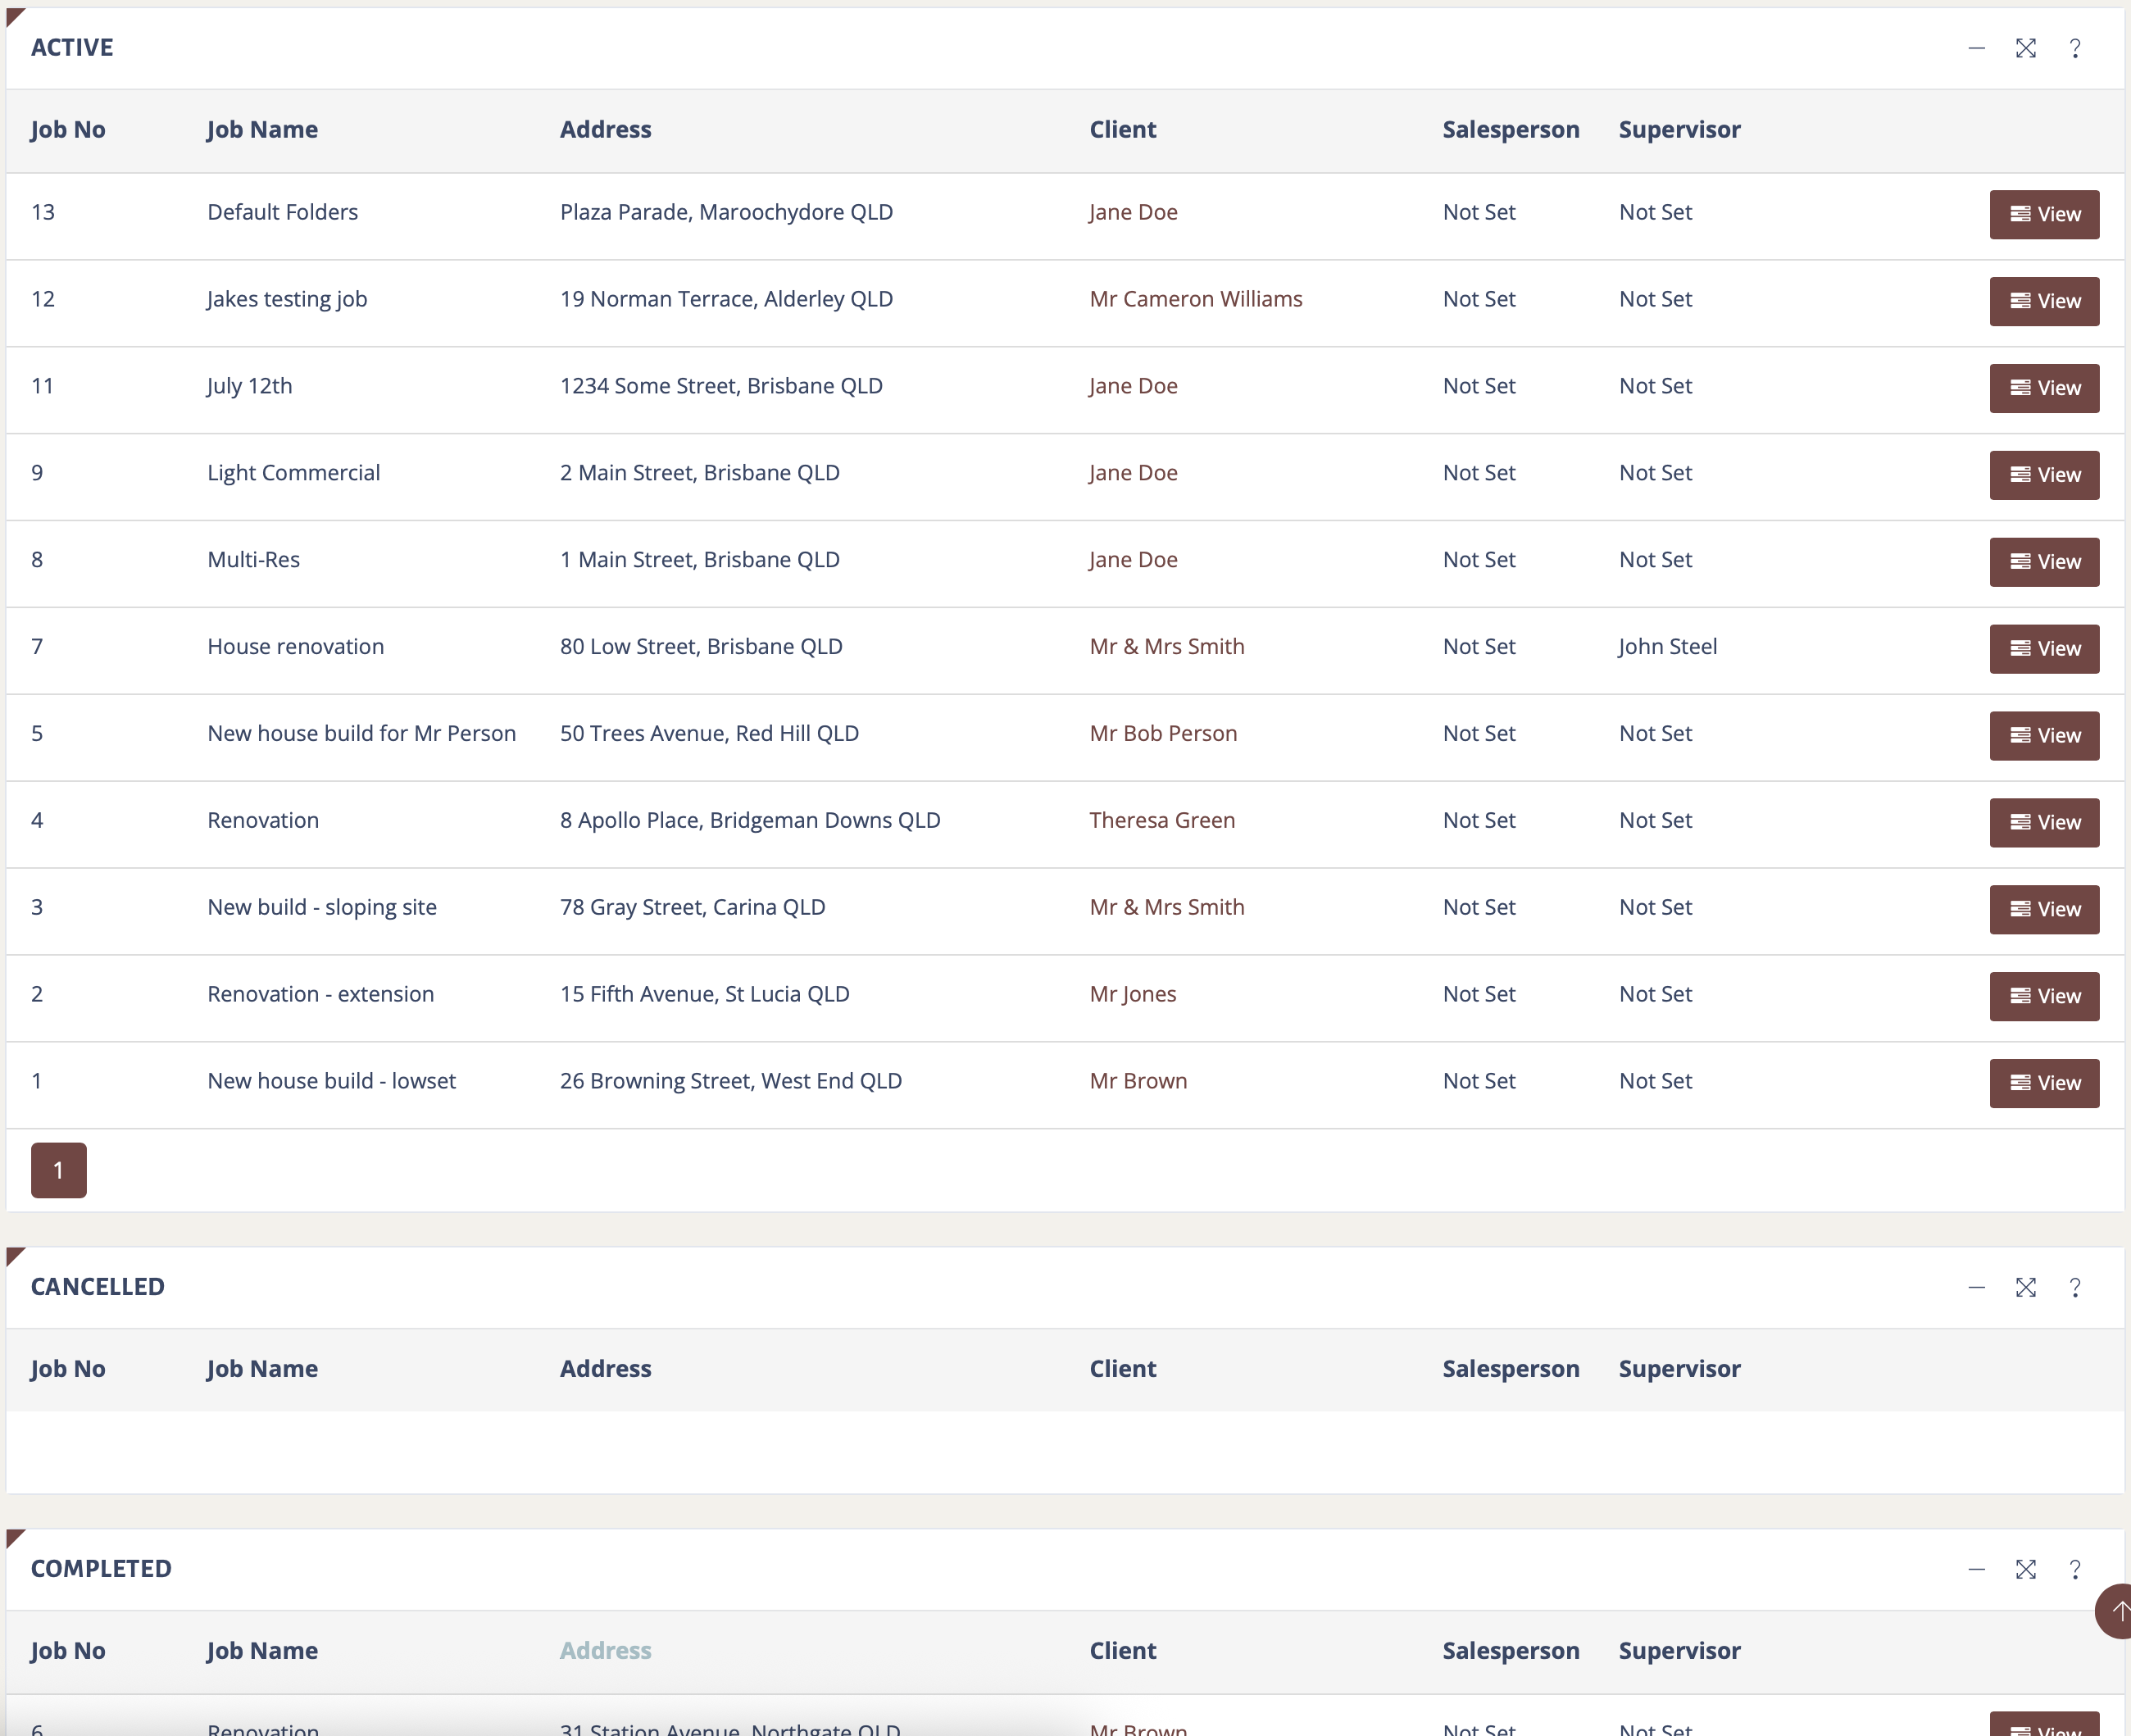Show help for the COMPLETED panel
The width and height of the screenshot is (2131, 1736).
coord(2075,1569)
